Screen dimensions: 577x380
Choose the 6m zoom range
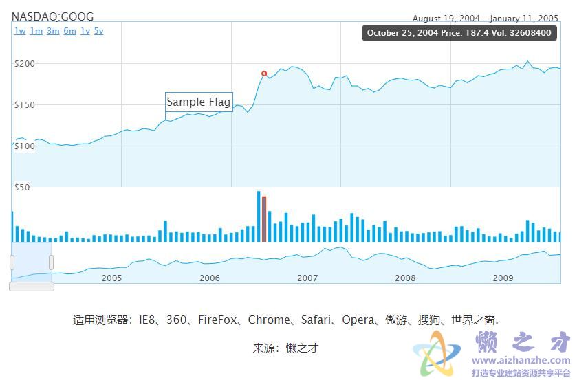click(69, 31)
